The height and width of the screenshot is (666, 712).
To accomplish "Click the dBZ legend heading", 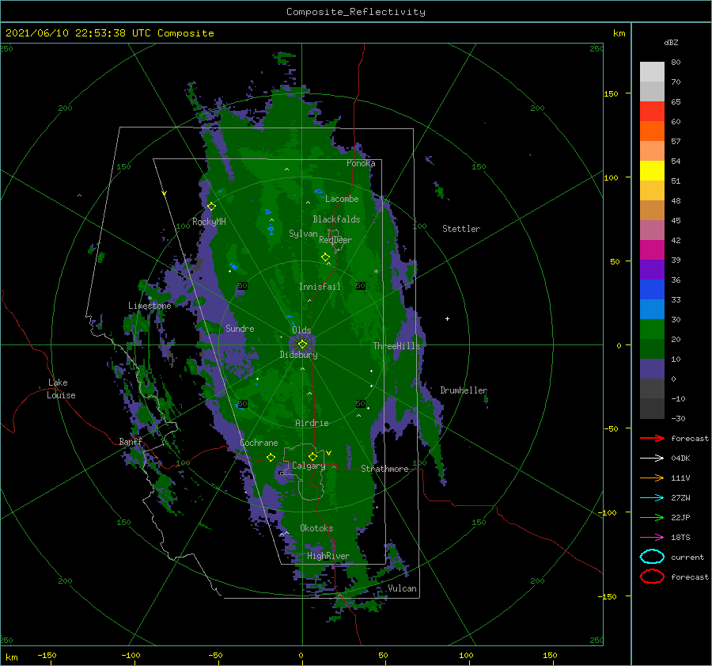I will point(671,42).
